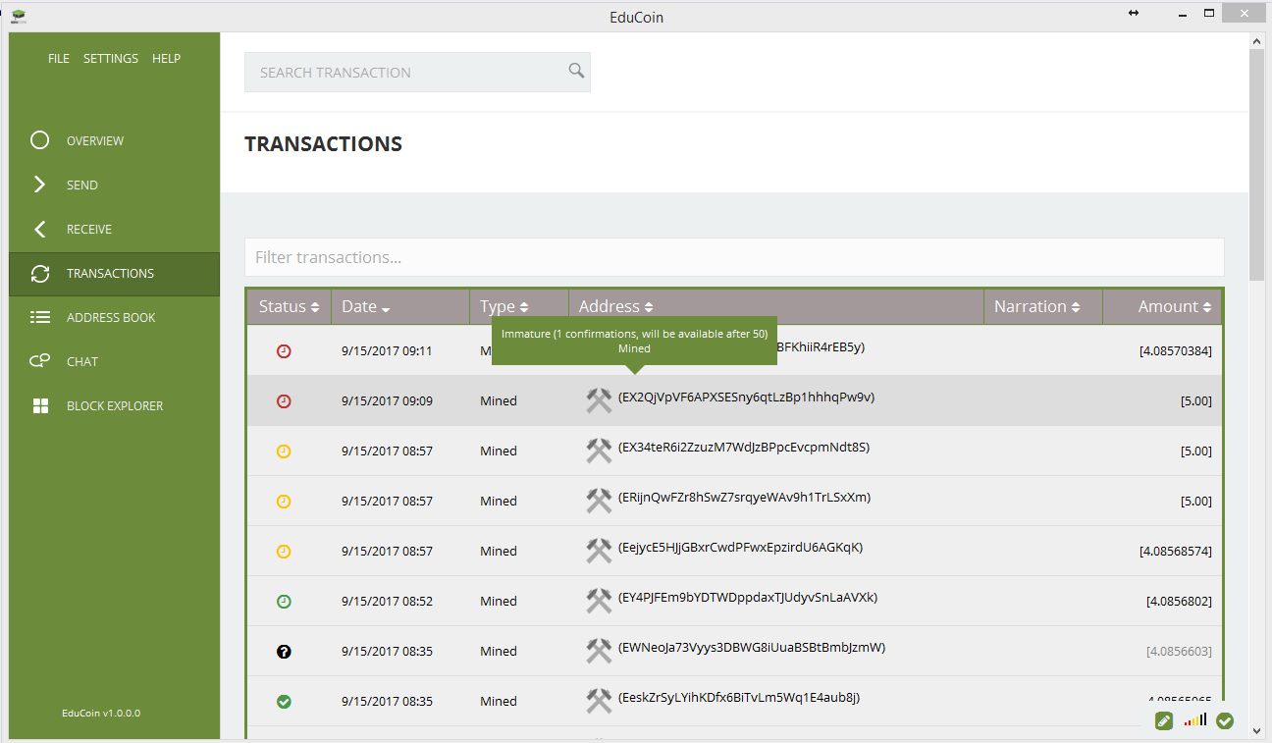Click the scrollbar down arrow
Screen dimensions: 1272x743
pyautogui.click(x=1256, y=729)
